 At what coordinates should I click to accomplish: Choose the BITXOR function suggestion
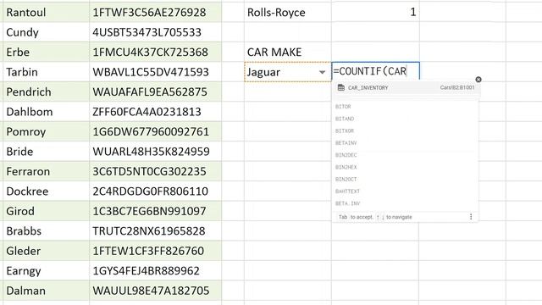[405, 130]
